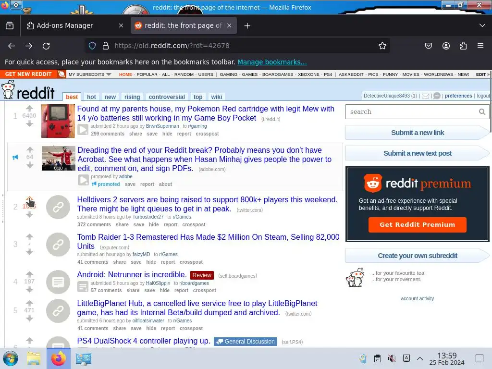This screenshot has width=492, height=369.
Task: Close the Reddit front page tab
Action: (229, 25)
